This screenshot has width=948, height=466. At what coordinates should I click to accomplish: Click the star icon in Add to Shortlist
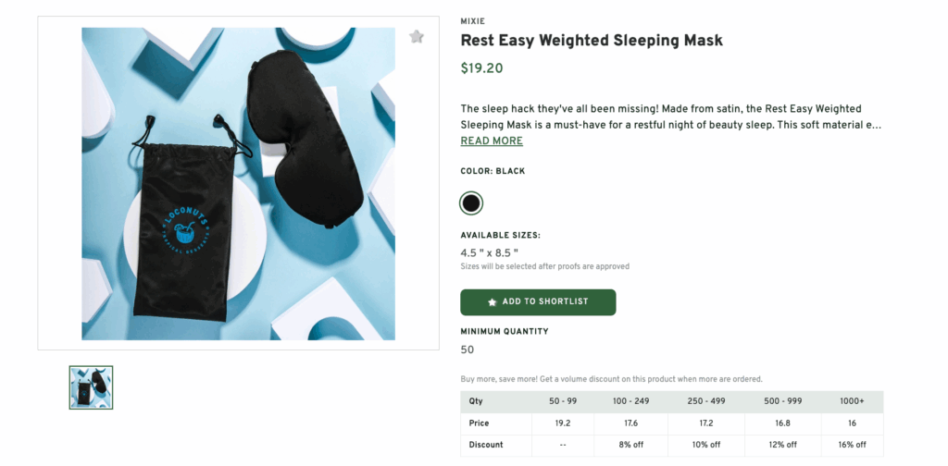pos(493,302)
